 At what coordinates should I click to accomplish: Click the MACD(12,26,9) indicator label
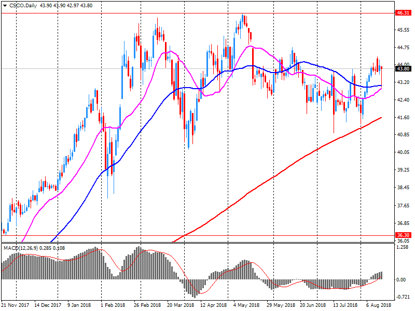point(21,248)
